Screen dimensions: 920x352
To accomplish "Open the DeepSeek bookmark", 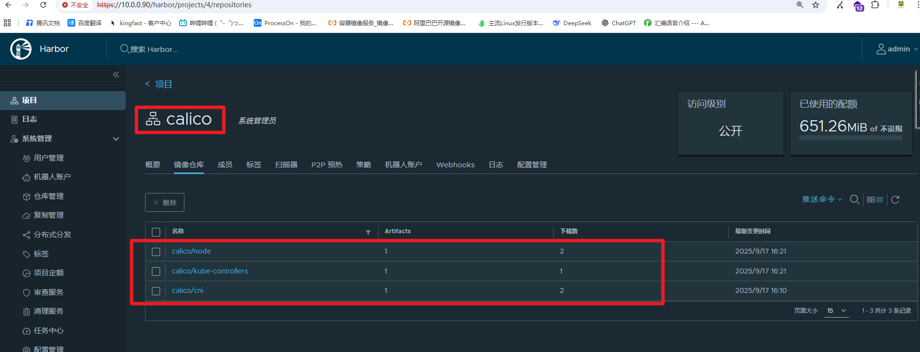I will pos(572,23).
